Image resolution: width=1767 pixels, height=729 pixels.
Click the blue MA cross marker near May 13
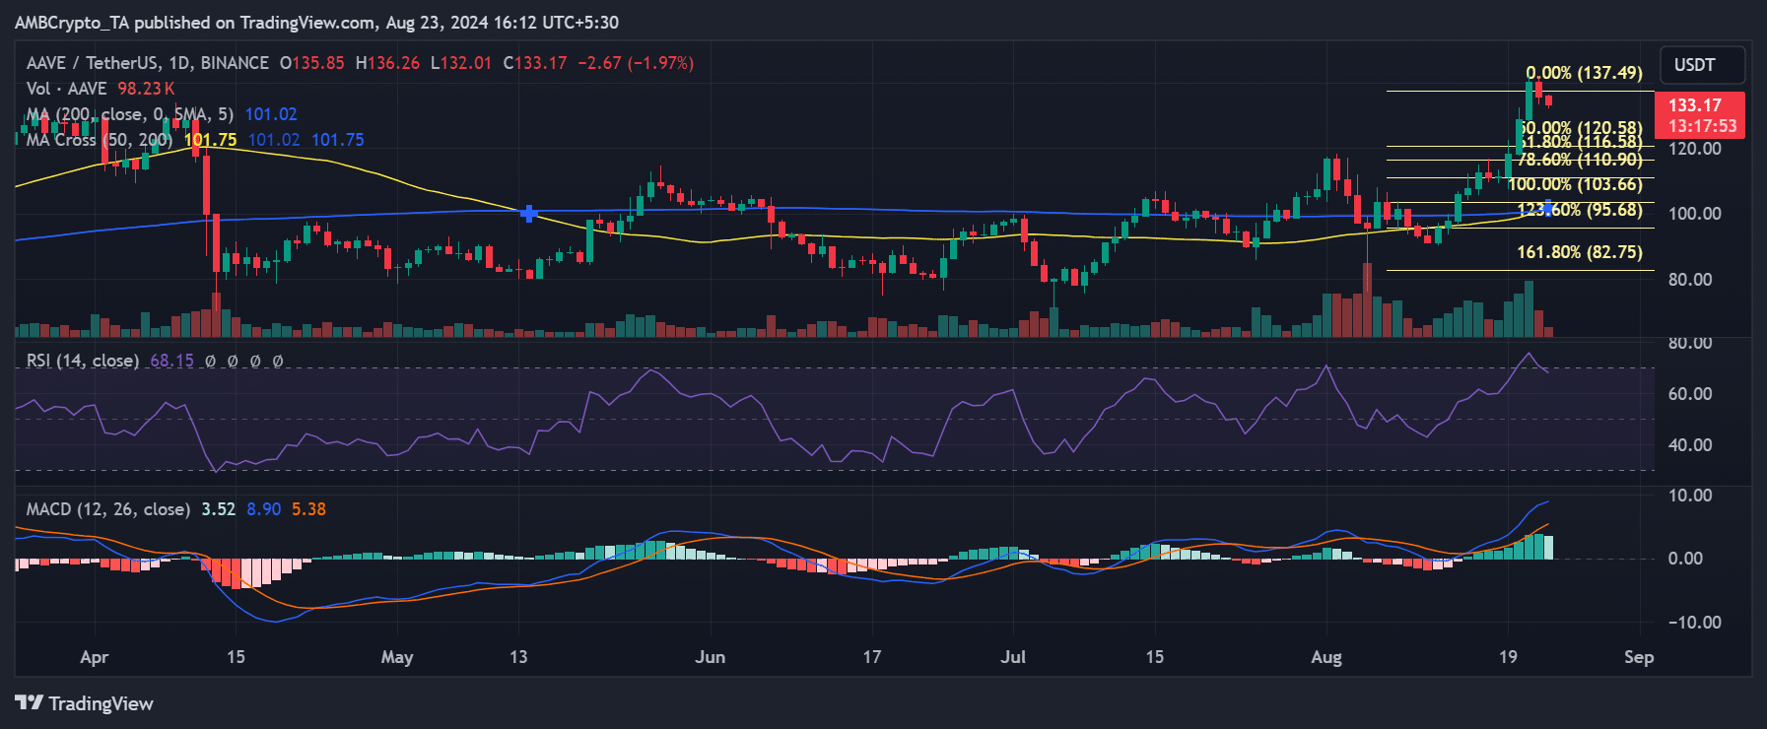(529, 213)
